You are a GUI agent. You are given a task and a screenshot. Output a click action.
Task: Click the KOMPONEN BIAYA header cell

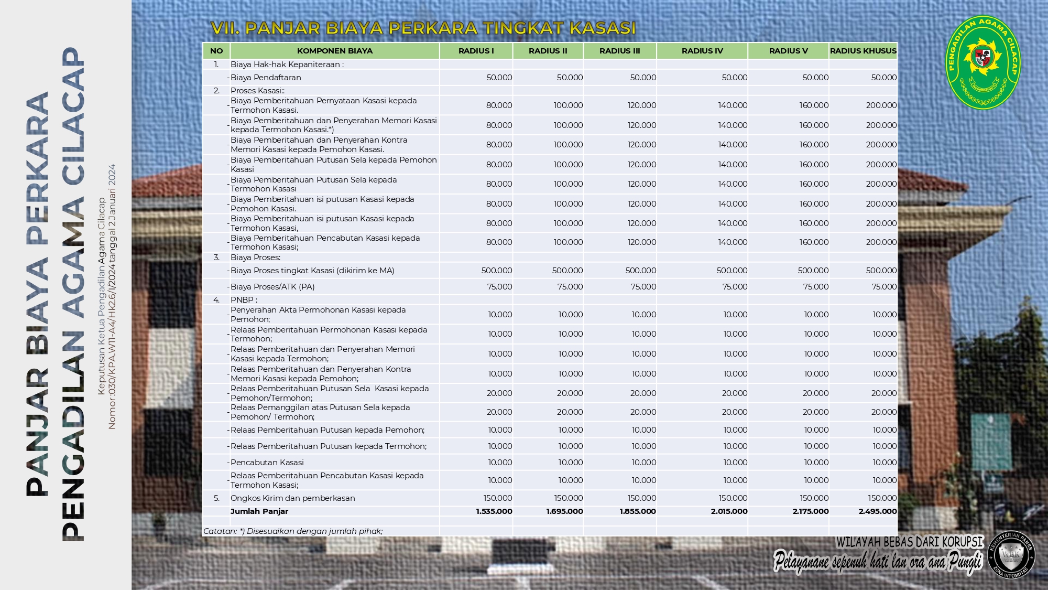(x=335, y=51)
